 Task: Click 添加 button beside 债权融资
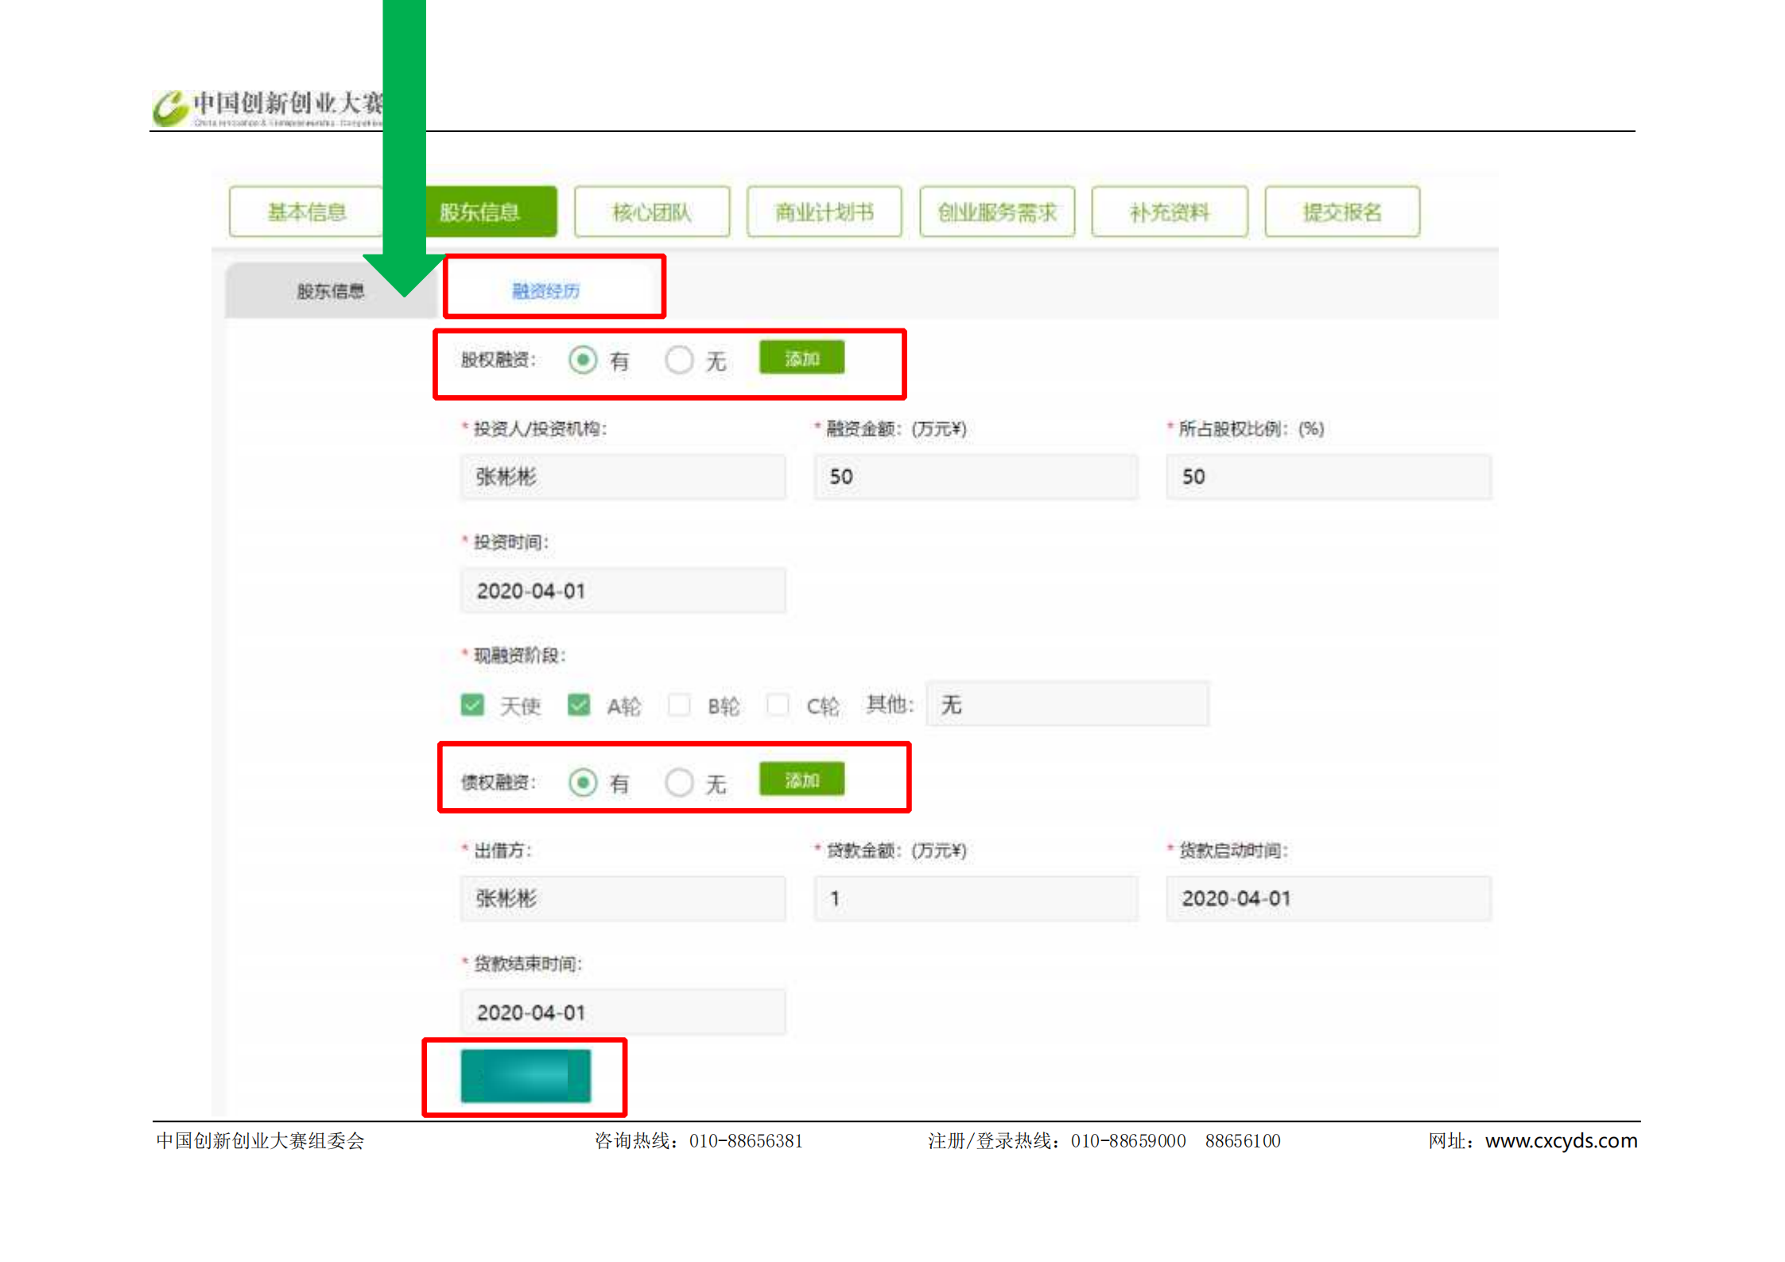point(801,780)
